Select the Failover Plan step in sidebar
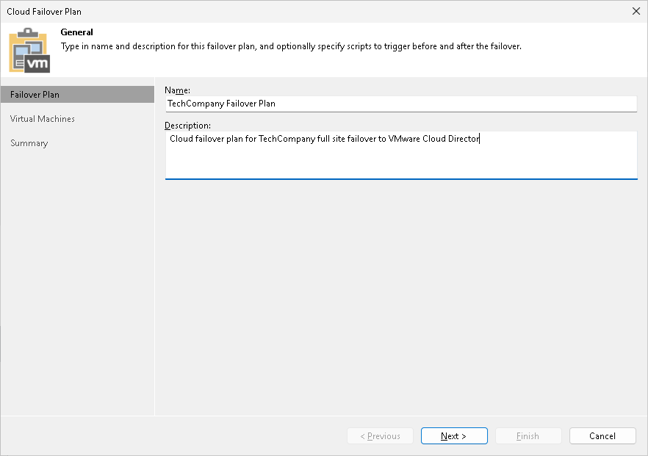 (x=33, y=94)
